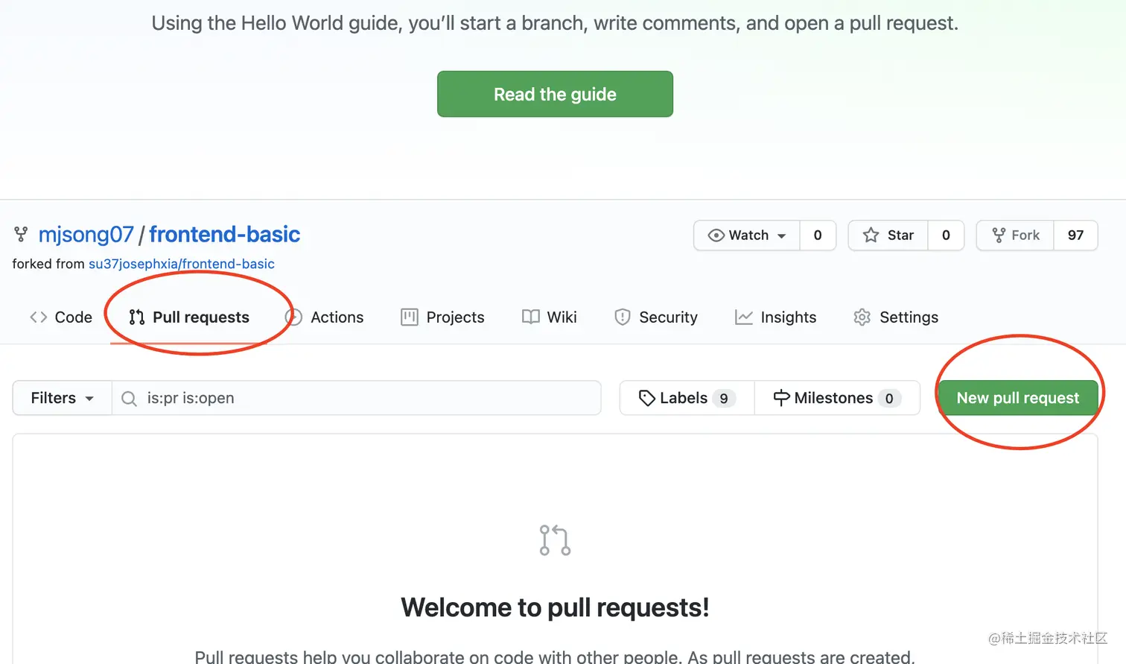Click the Star icon
Viewport: 1126px width, 664px height.
pos(871,235)
